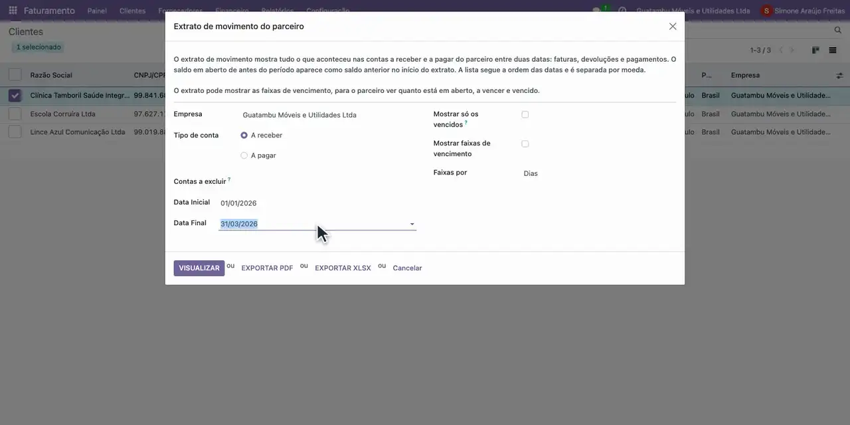Select the A pagar radio option
This screenshot has width=850, height=425.
244,155
